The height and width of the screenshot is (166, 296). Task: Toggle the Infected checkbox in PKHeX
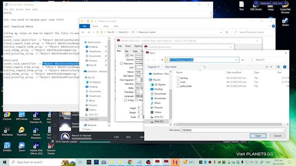point(136,100)
